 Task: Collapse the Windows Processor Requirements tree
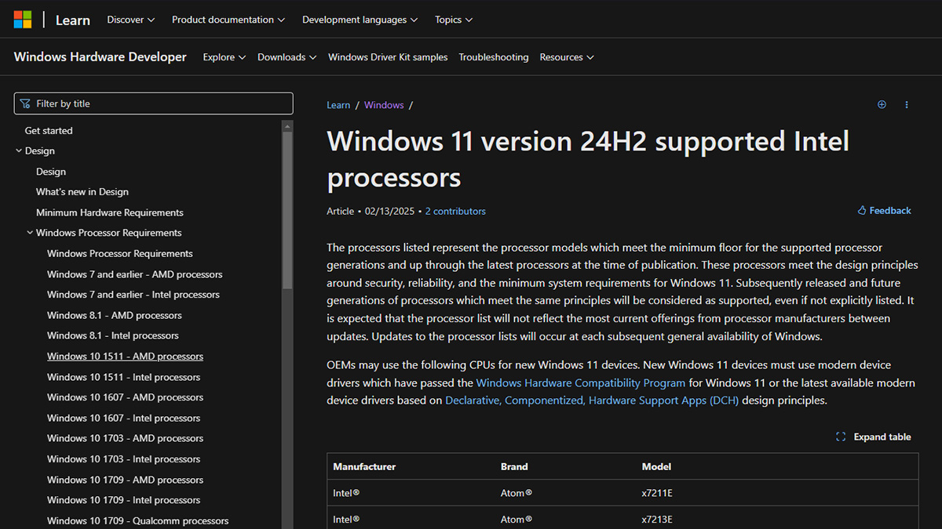click(30, 232)
